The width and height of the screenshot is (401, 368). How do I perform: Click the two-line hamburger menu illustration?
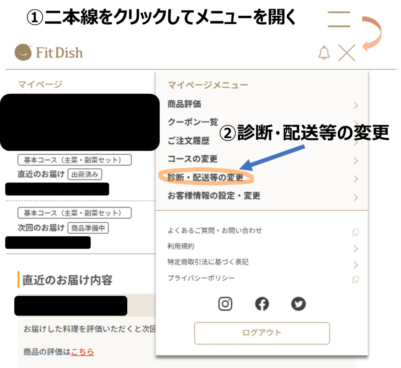(x=339, y=19)
